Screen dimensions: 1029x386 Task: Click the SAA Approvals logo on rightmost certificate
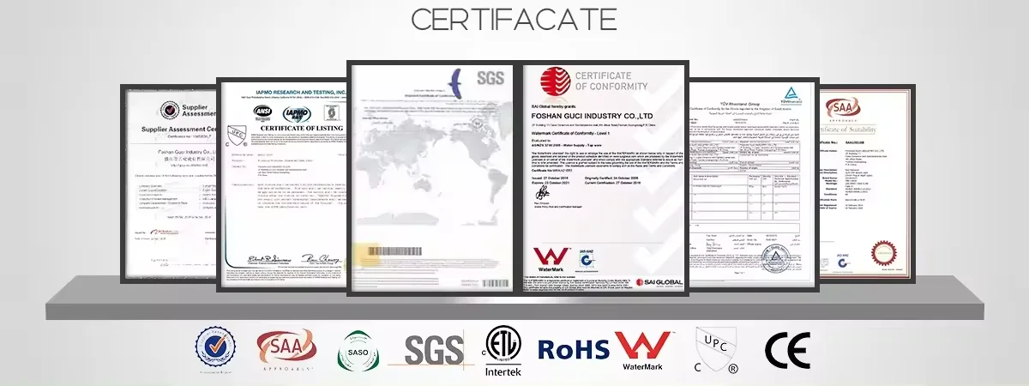841,108
